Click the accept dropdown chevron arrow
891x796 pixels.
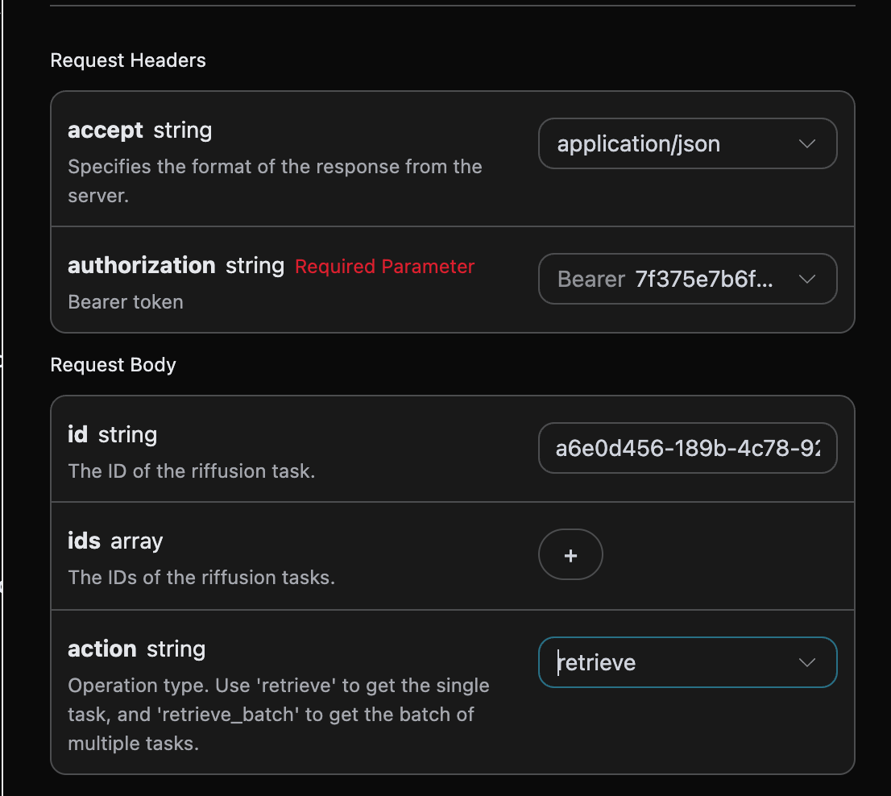point(806,144)
